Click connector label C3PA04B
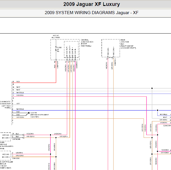This screenshot has height=170, width=171. coord(16,139)
